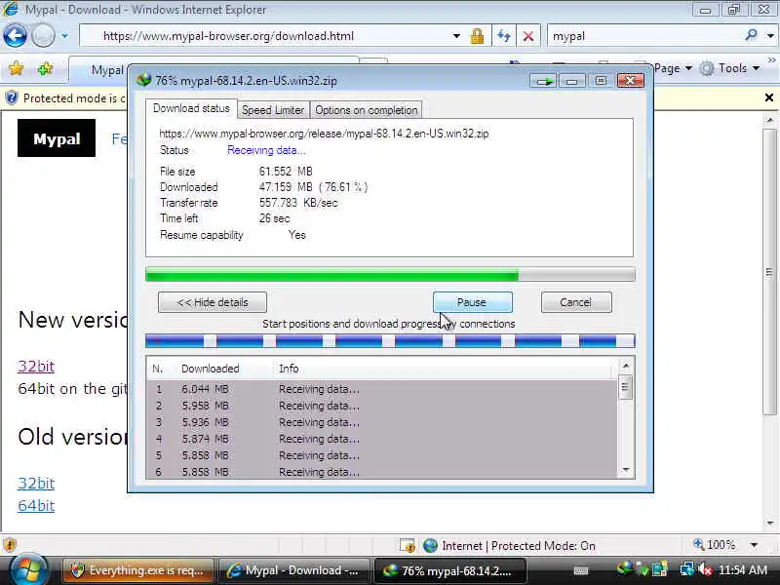Click the muted volume tray icon

705,570
